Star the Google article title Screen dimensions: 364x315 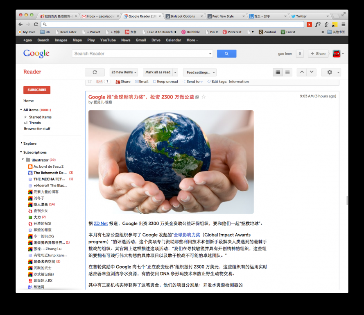pyautogui.click(x=203, y=97)
